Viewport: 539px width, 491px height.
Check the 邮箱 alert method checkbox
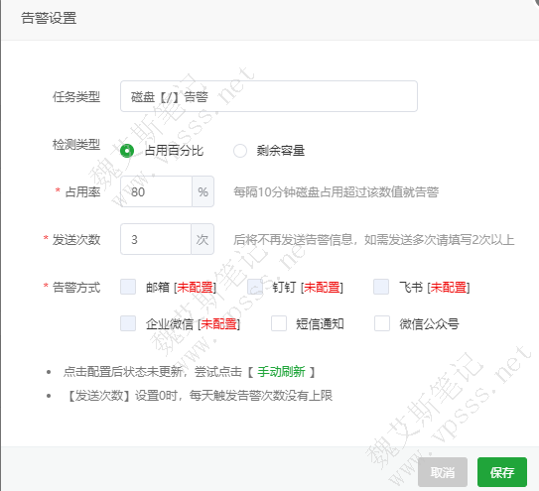tap(128, 287)
